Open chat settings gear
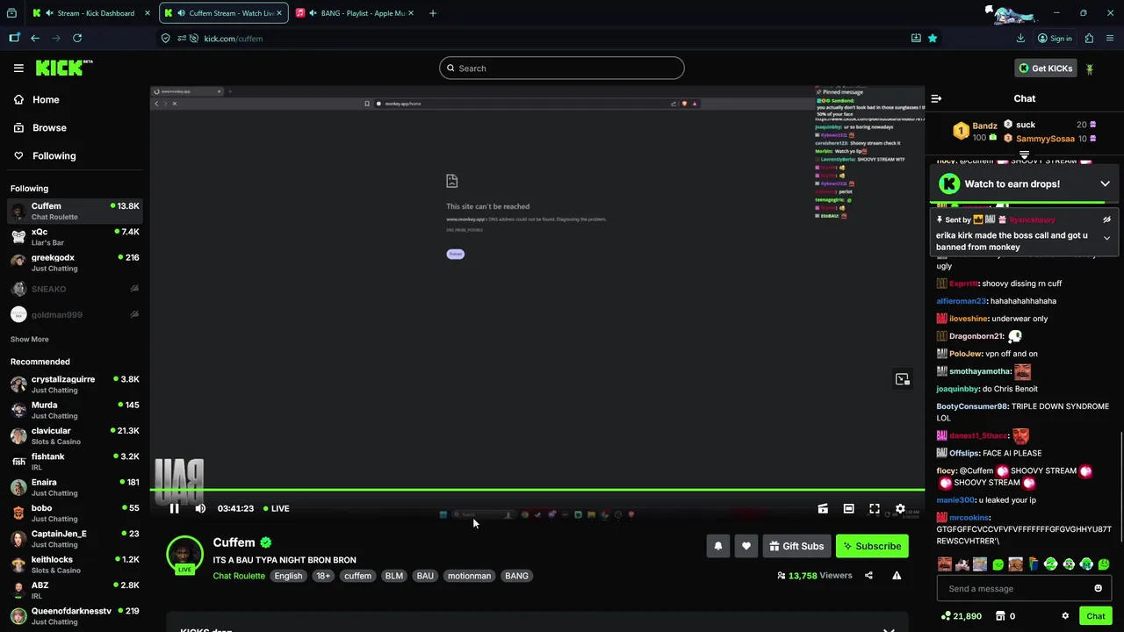The width and height of the screenshot is (1124, 632). [1065, 616]
